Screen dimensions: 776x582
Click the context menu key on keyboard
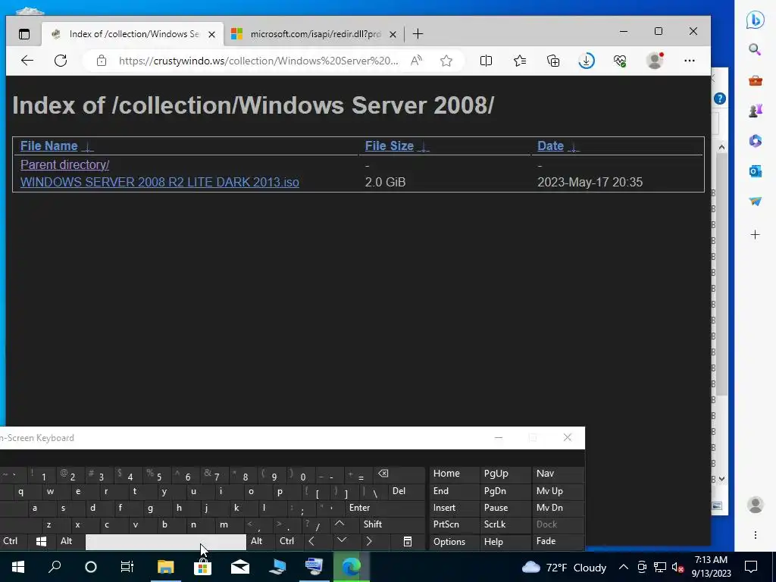tap(407, 541)
